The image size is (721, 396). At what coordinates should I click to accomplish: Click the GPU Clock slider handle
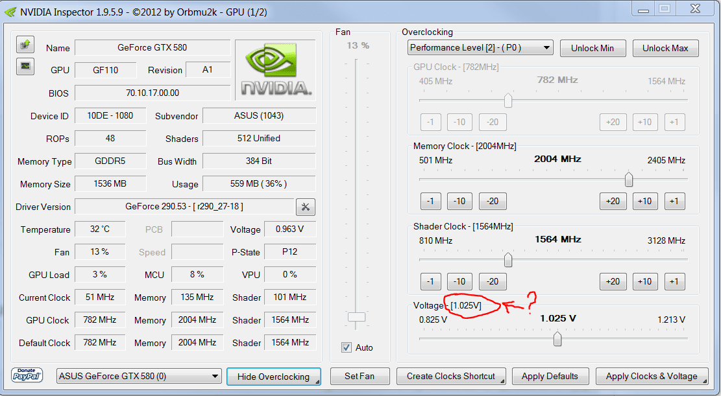pyautogui.click(x=508, y=100)
